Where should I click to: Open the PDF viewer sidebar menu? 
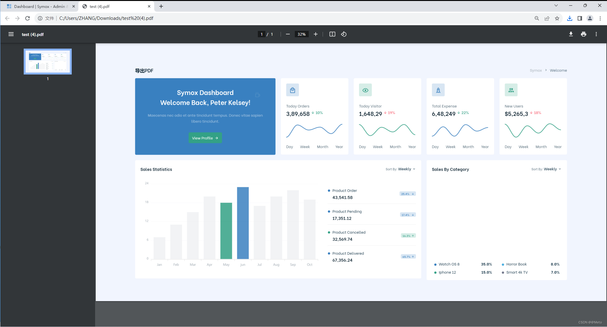[11, 34]
